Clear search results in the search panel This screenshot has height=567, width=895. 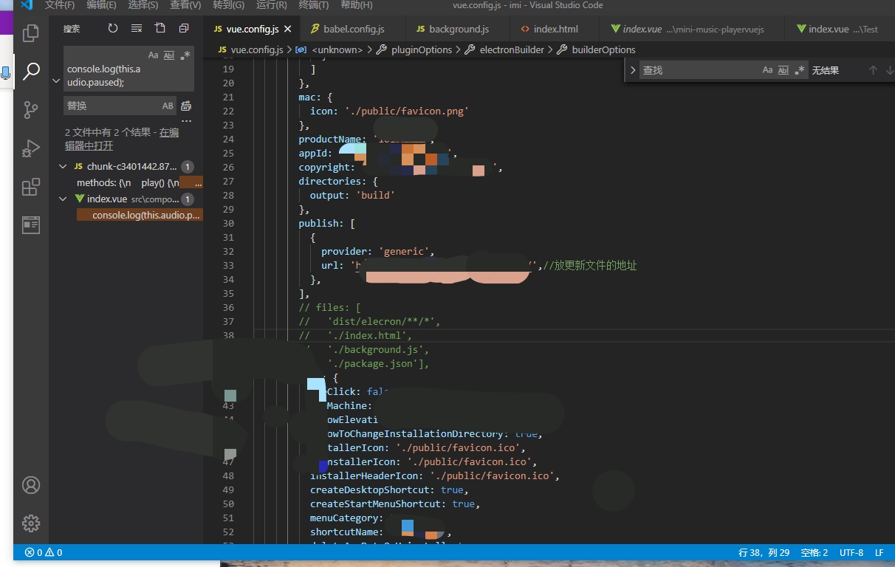[x=137, y=29]
